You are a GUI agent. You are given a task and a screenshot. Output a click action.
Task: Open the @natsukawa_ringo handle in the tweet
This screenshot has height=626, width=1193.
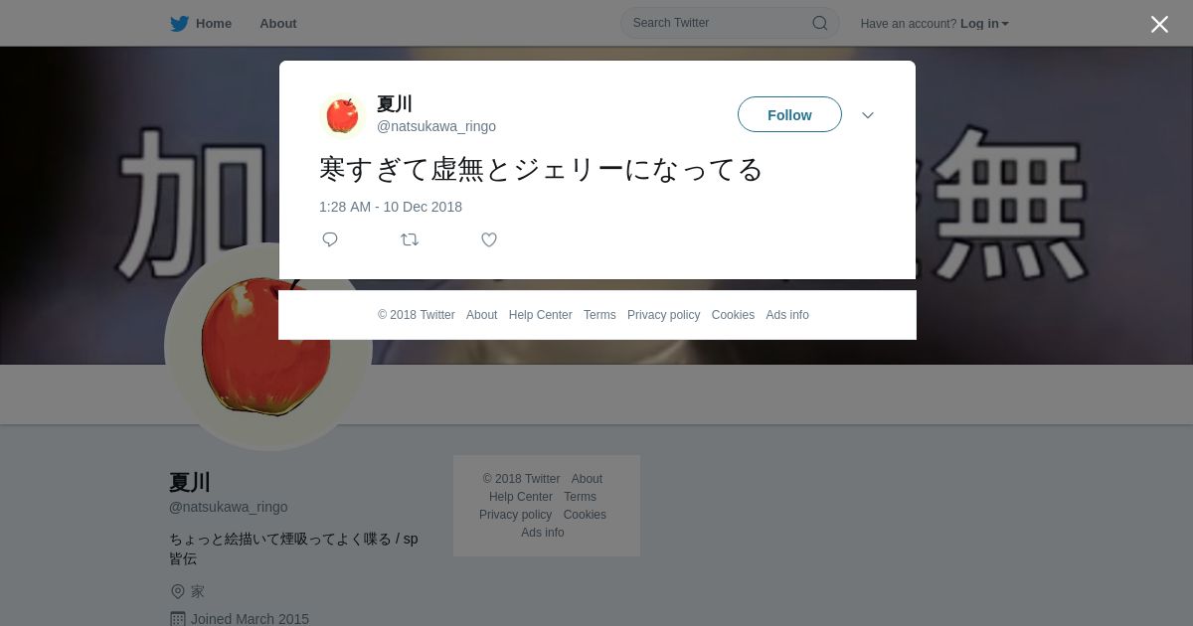pos(436,126)
